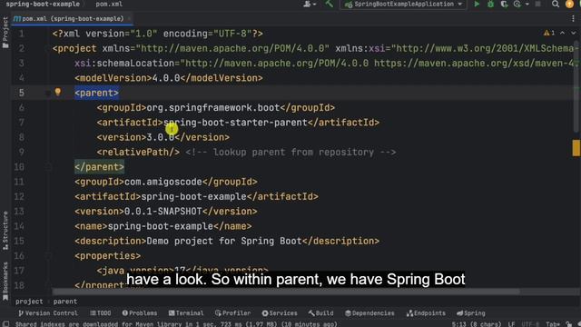The height and width of the screenshot is (327, 581).
Task: Click the yellow lightbulb intention icon
Action: click(58, 92)
